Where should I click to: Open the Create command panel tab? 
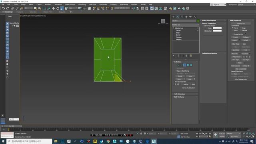click(x=173, y=17)
